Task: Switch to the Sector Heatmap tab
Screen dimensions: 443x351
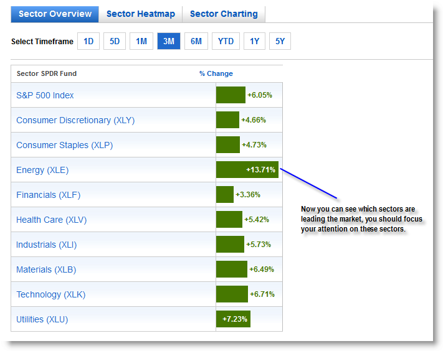Action: click(x=140, y=14)
